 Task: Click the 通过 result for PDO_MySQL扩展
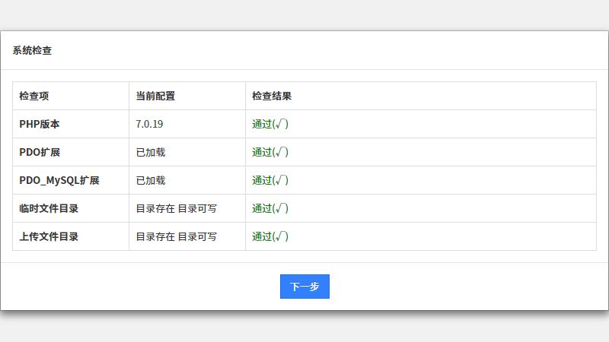[x=270, y=180]
